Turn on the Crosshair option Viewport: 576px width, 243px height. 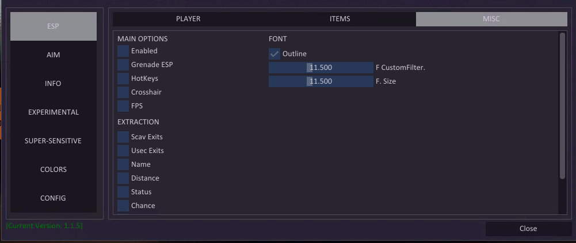point(123,92)
